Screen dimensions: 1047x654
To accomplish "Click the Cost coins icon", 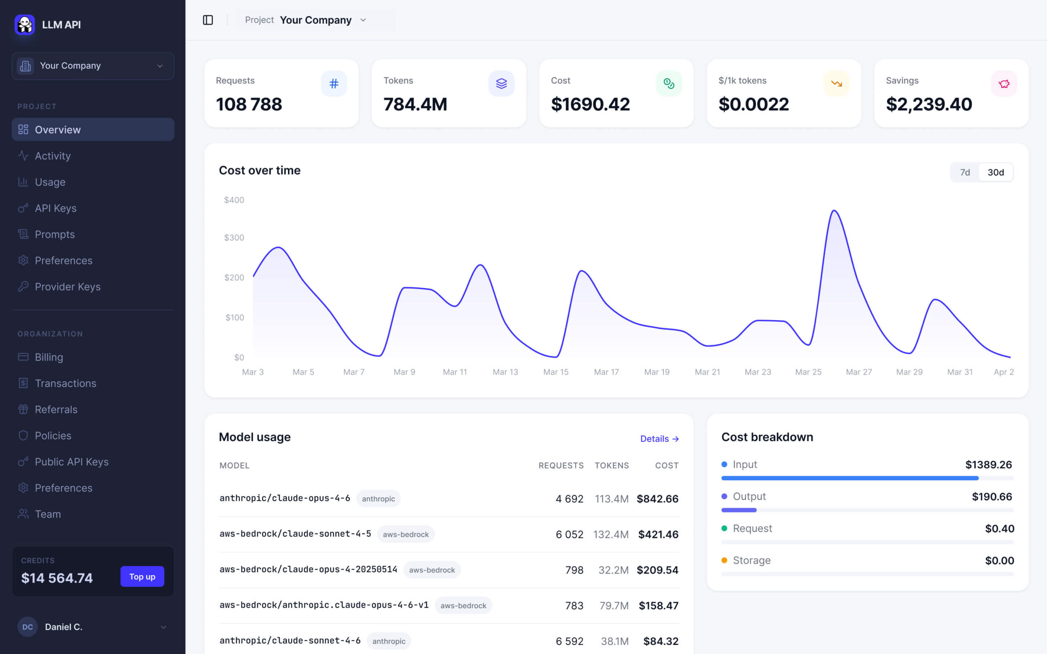I will pyautogui.click(x=668, y=83).
